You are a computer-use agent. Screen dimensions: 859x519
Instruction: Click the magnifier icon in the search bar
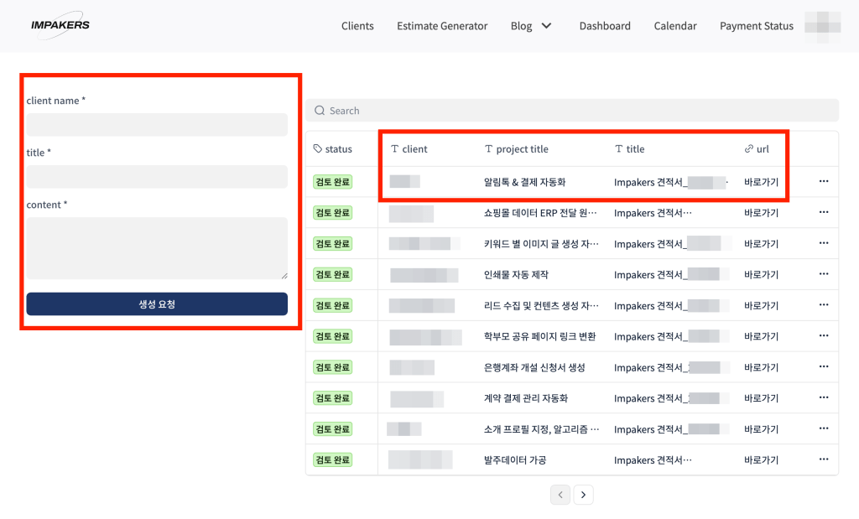coord(320,110)
